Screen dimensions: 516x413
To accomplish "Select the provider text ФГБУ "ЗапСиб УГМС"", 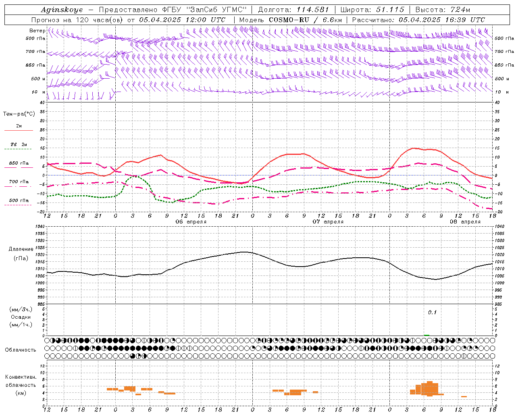I will pos(205,10).
